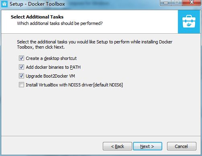Viewport: 202px width, 156px height.
Task: Minimize the Setup window
Action: point(166,2)
